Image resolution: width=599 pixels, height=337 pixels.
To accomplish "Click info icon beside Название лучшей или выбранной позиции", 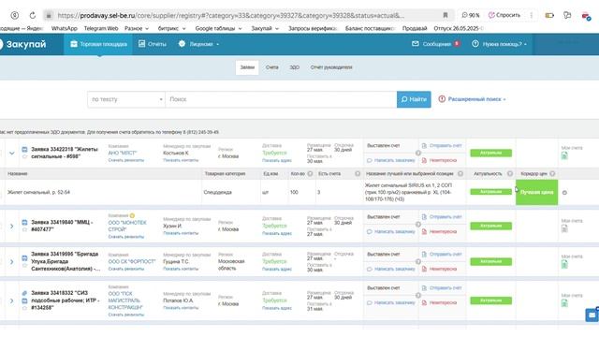I will pyautogui.click(x=460, y=174).
